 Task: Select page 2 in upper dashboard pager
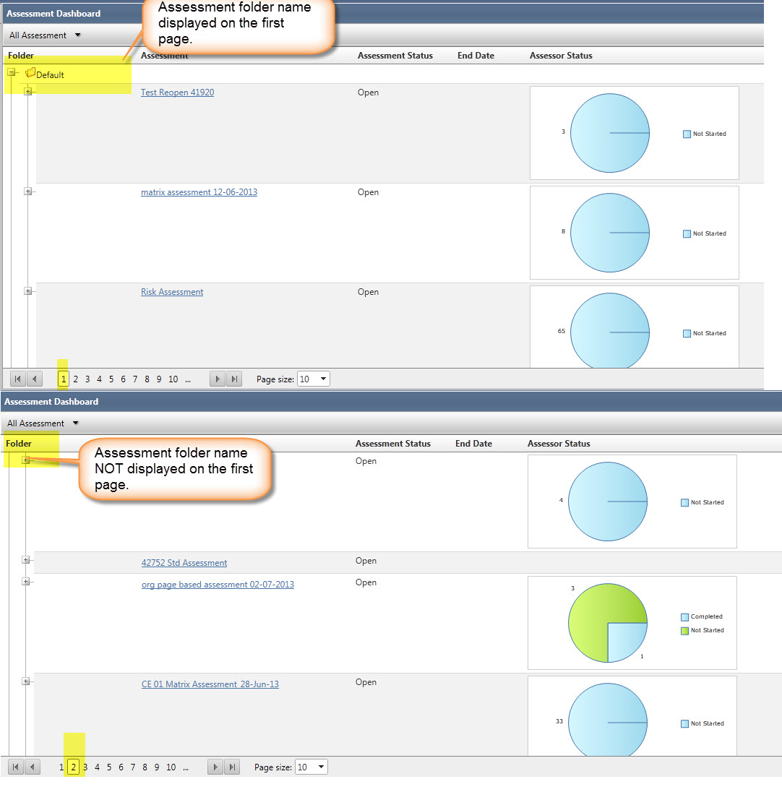(x=76, y=379)
